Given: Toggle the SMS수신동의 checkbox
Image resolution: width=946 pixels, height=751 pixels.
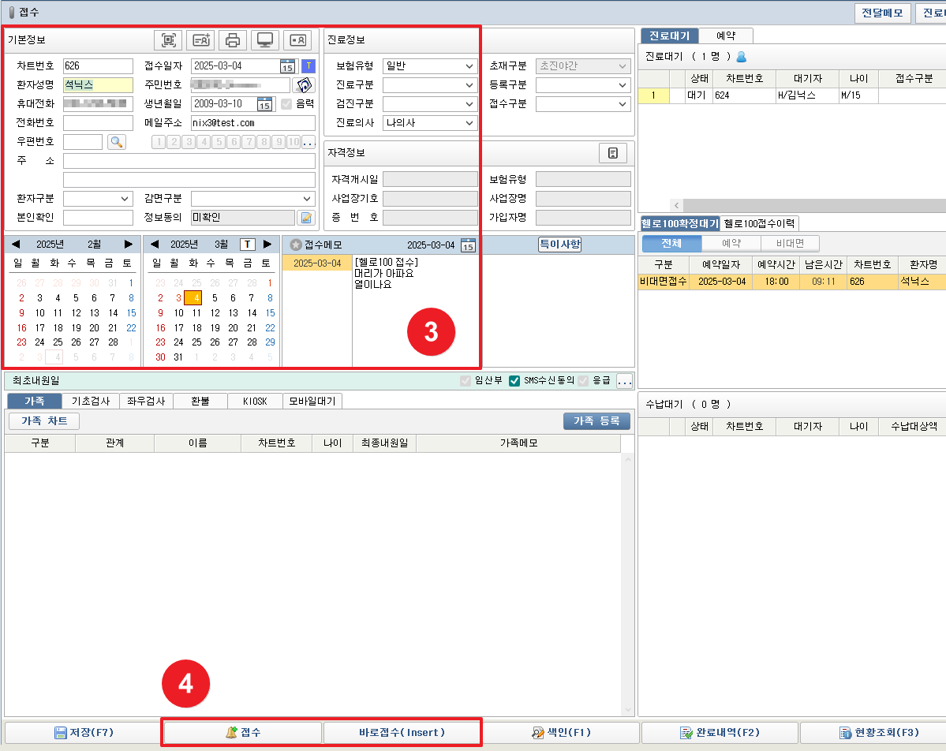Looking at the screenshot, I should pyautogui.click(x=514, y=381).
